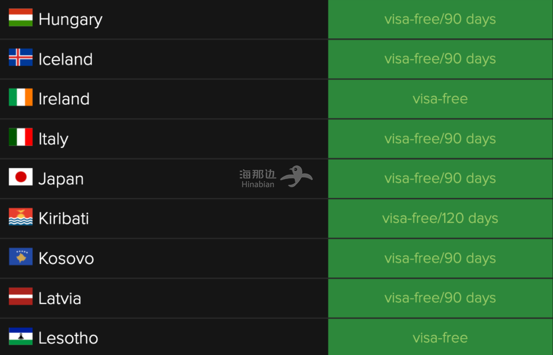
Task: Select the Kosovo flag icon
Action: pyautogui.click(x=21, y=256)
